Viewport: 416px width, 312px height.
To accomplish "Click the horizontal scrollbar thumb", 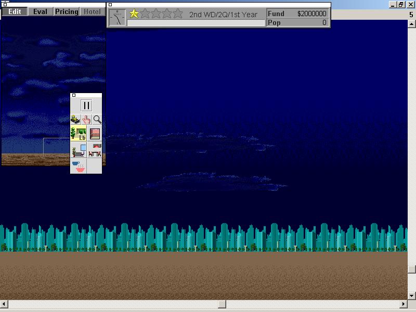I will pyautogui.click(x=222, y=304).
